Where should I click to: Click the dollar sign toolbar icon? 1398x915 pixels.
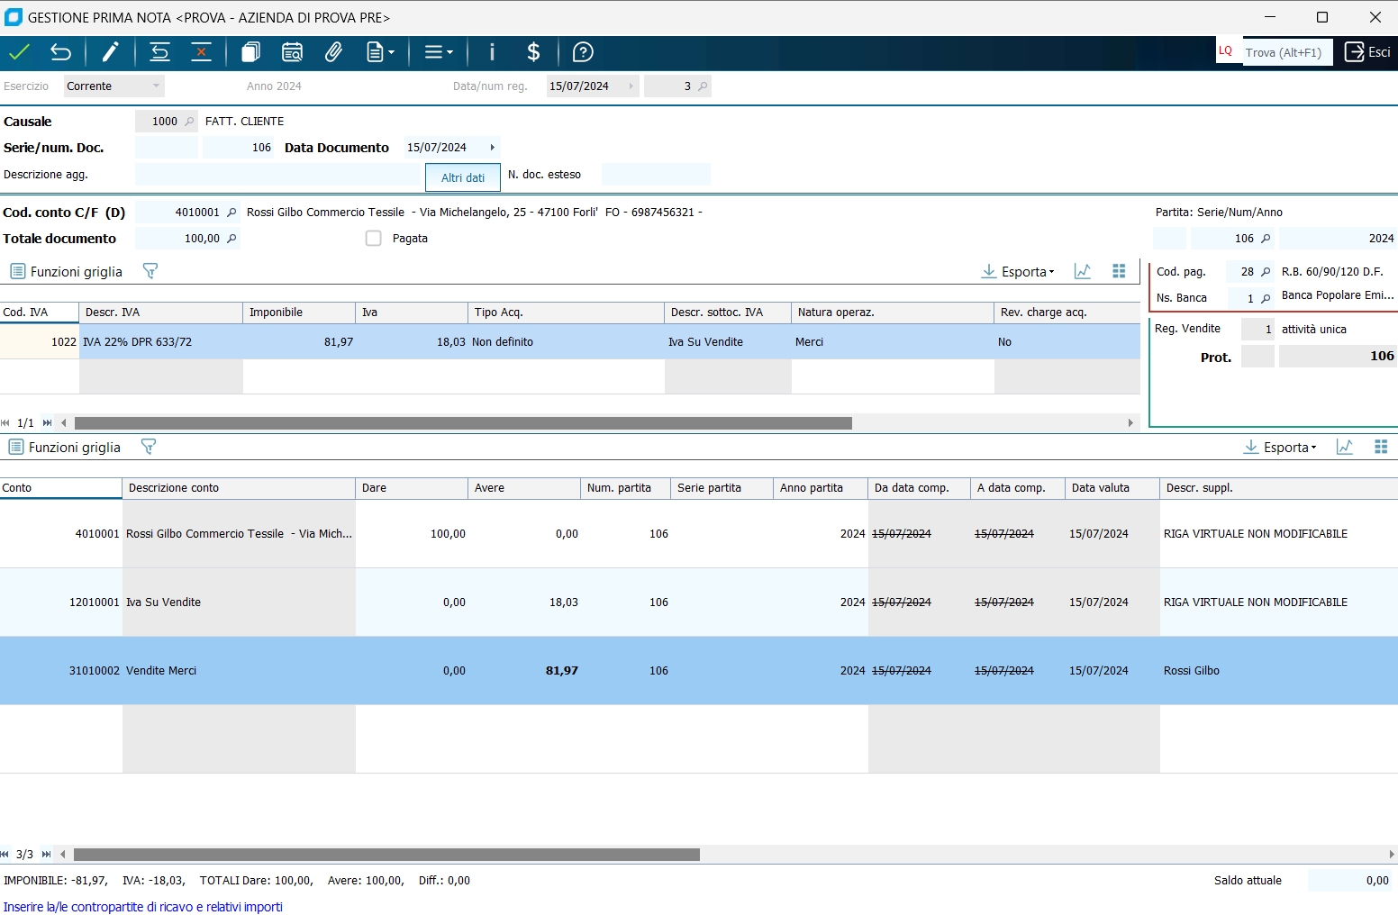[x=533, y=52]
